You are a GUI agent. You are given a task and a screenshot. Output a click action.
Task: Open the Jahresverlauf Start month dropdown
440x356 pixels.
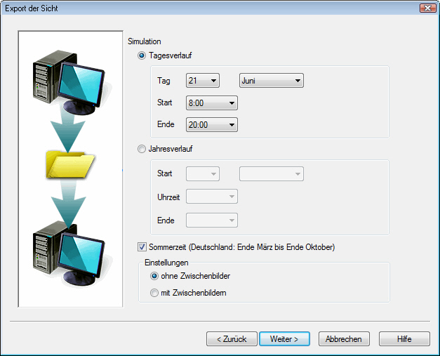coord(272,174)
